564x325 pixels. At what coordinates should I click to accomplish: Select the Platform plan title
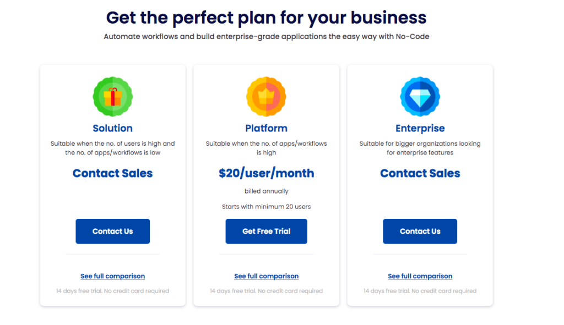tap(266, 128)
